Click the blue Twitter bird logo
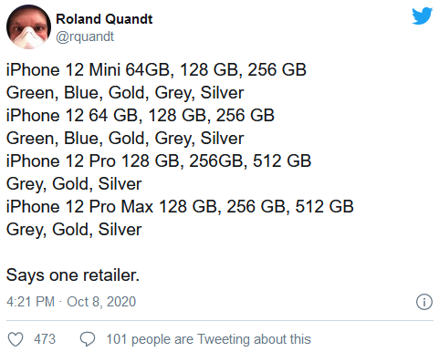Viewport: 439px width, 352px height. click(x=423, y=16)
